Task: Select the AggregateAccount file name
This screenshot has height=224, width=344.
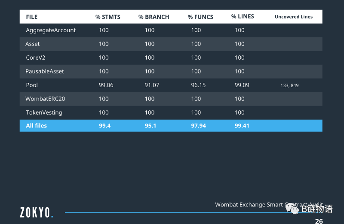Action: (51, 30)
